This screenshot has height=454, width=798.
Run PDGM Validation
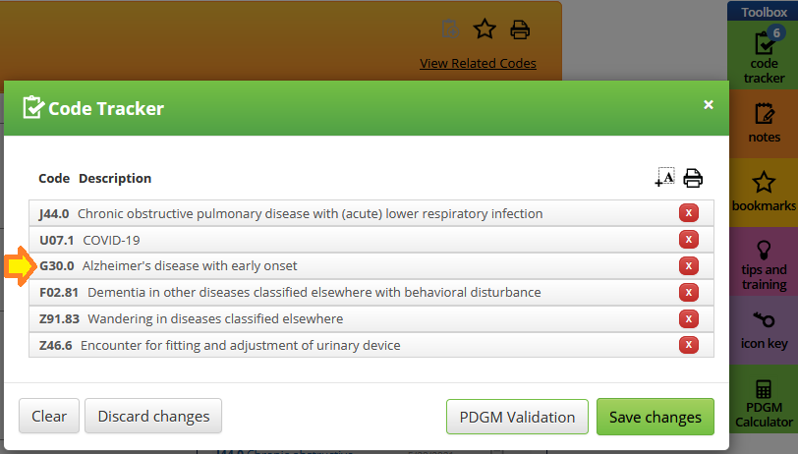click(517, 417)
